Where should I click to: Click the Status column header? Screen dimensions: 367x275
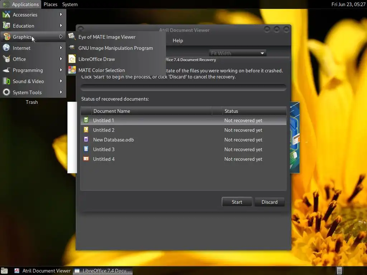(254, 111)
